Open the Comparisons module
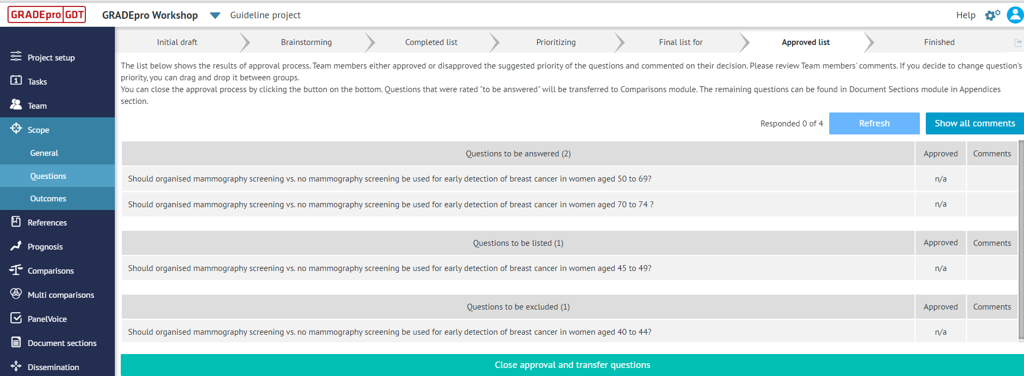 (x=16, y=270)
